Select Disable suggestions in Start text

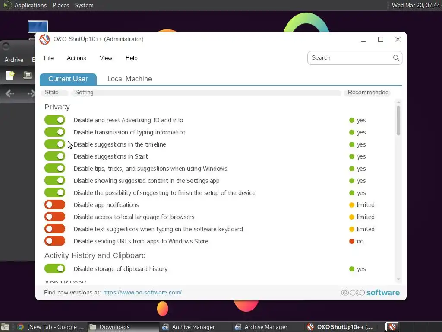(111, 156)
